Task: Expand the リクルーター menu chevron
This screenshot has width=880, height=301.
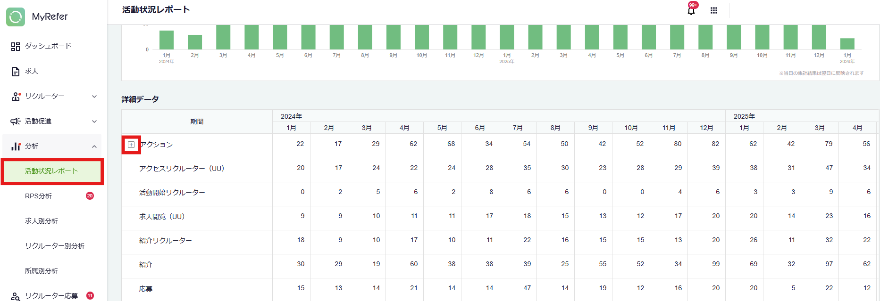Action: point(94,96)
